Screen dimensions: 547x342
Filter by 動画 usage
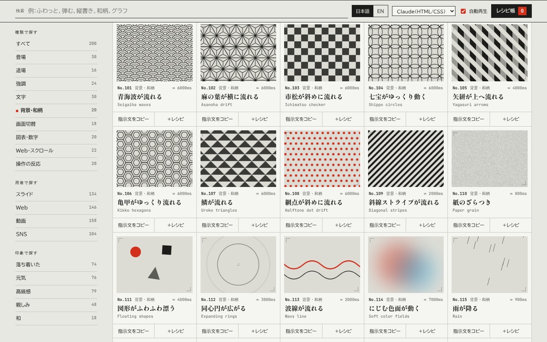(x=56, y=221)
